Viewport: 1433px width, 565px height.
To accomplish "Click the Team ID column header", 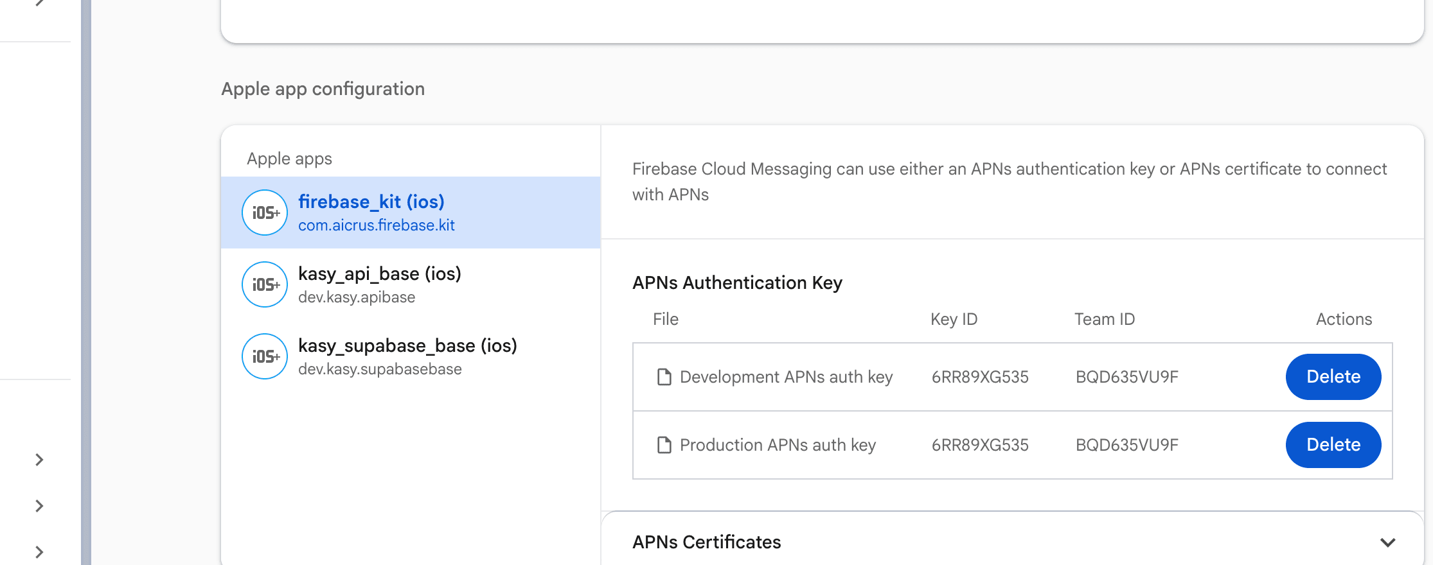I will (1105, 319).
